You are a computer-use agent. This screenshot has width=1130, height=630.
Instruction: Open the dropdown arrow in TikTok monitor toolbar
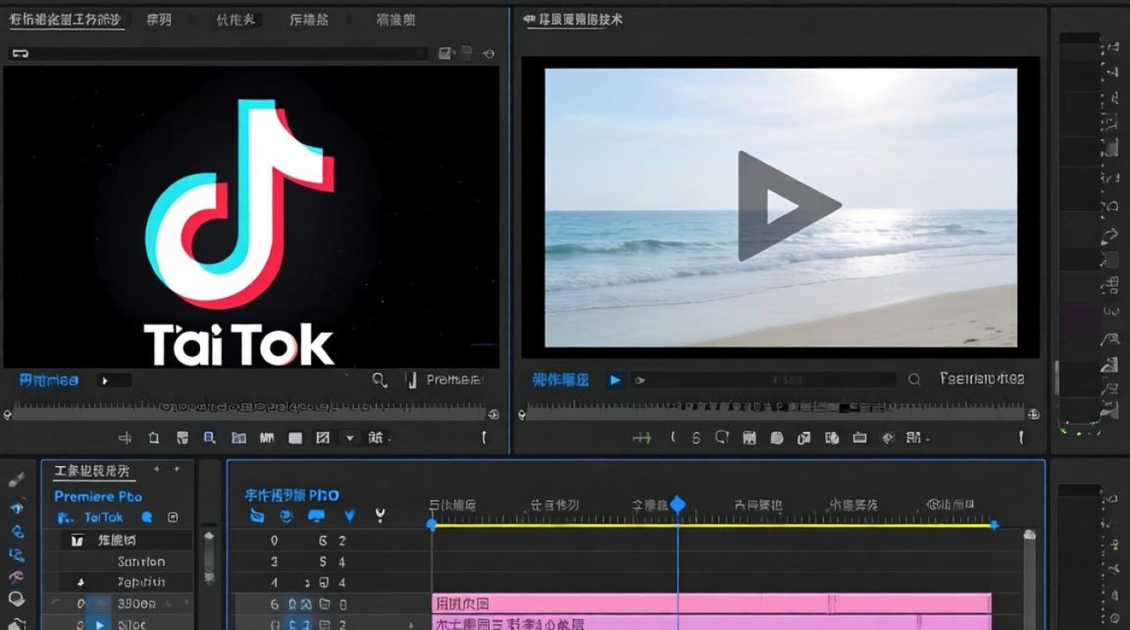tap(350, 438)
